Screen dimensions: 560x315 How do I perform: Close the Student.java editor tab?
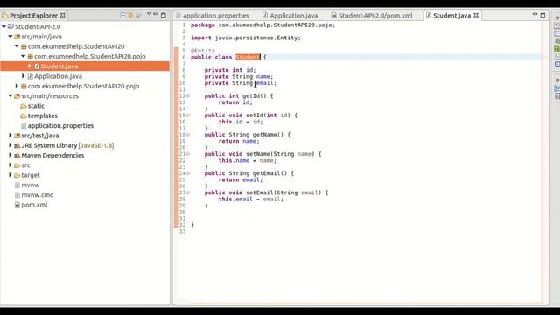(476, 15)
